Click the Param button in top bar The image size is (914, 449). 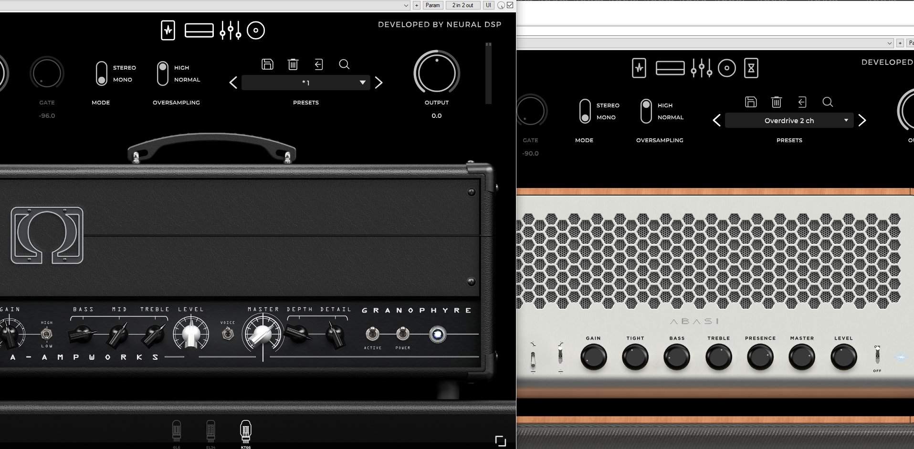pyautogui.click(x=432, y=5)
